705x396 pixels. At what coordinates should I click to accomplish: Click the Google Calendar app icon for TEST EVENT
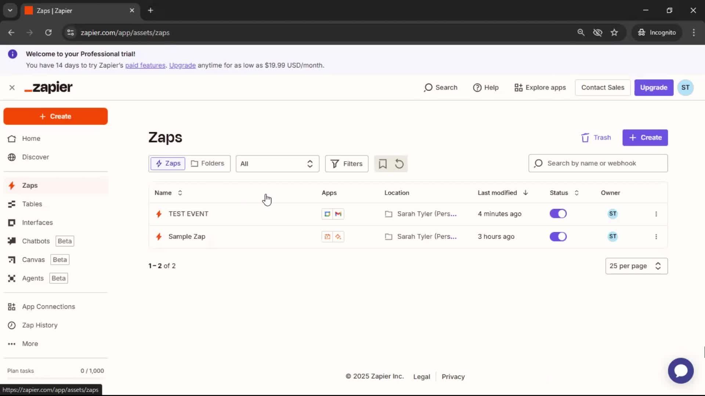click(327, 214)
